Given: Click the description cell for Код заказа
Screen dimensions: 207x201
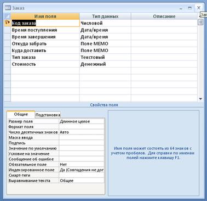Looking at the screenshot, I should (x=164, y=23).
